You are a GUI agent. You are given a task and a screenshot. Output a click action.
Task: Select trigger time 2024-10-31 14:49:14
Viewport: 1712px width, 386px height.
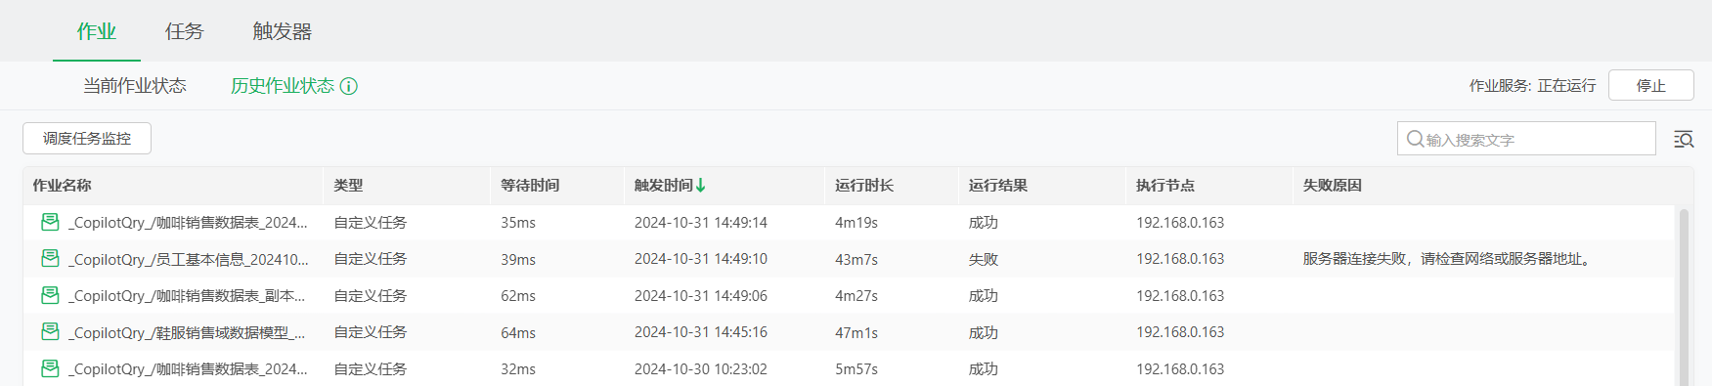(701, 223)
